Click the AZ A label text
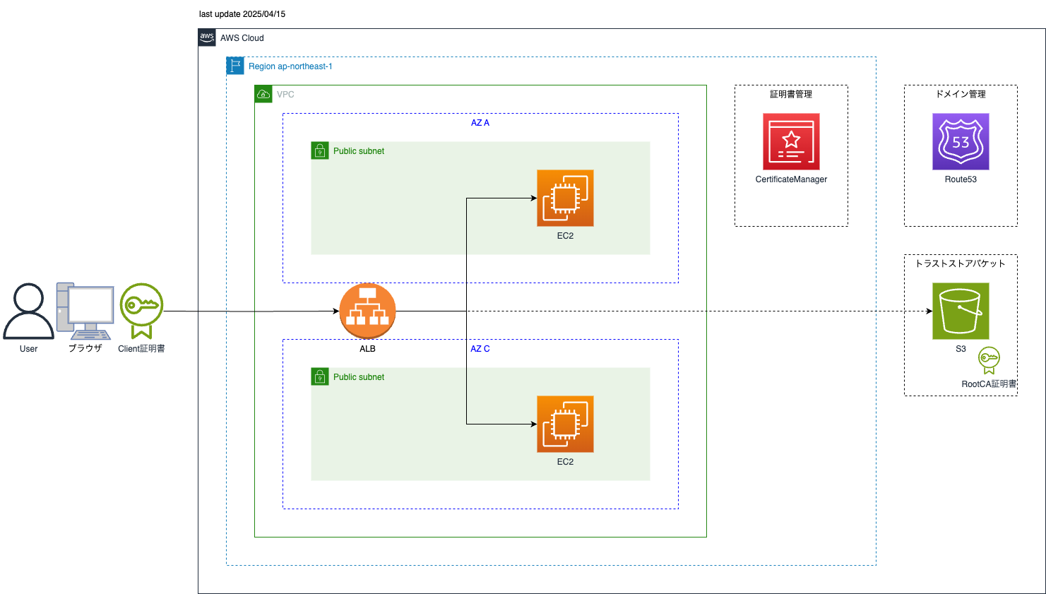 [480, 122]
